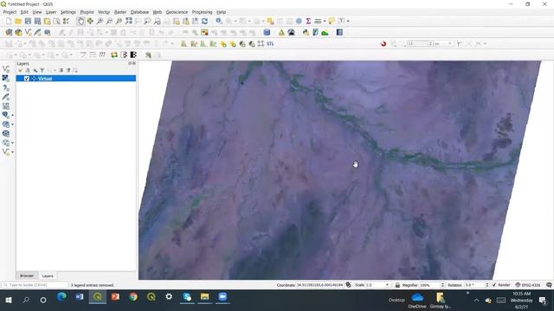
Task: Toggle the scale lock icon in status bar
Action: coord(397,285)
